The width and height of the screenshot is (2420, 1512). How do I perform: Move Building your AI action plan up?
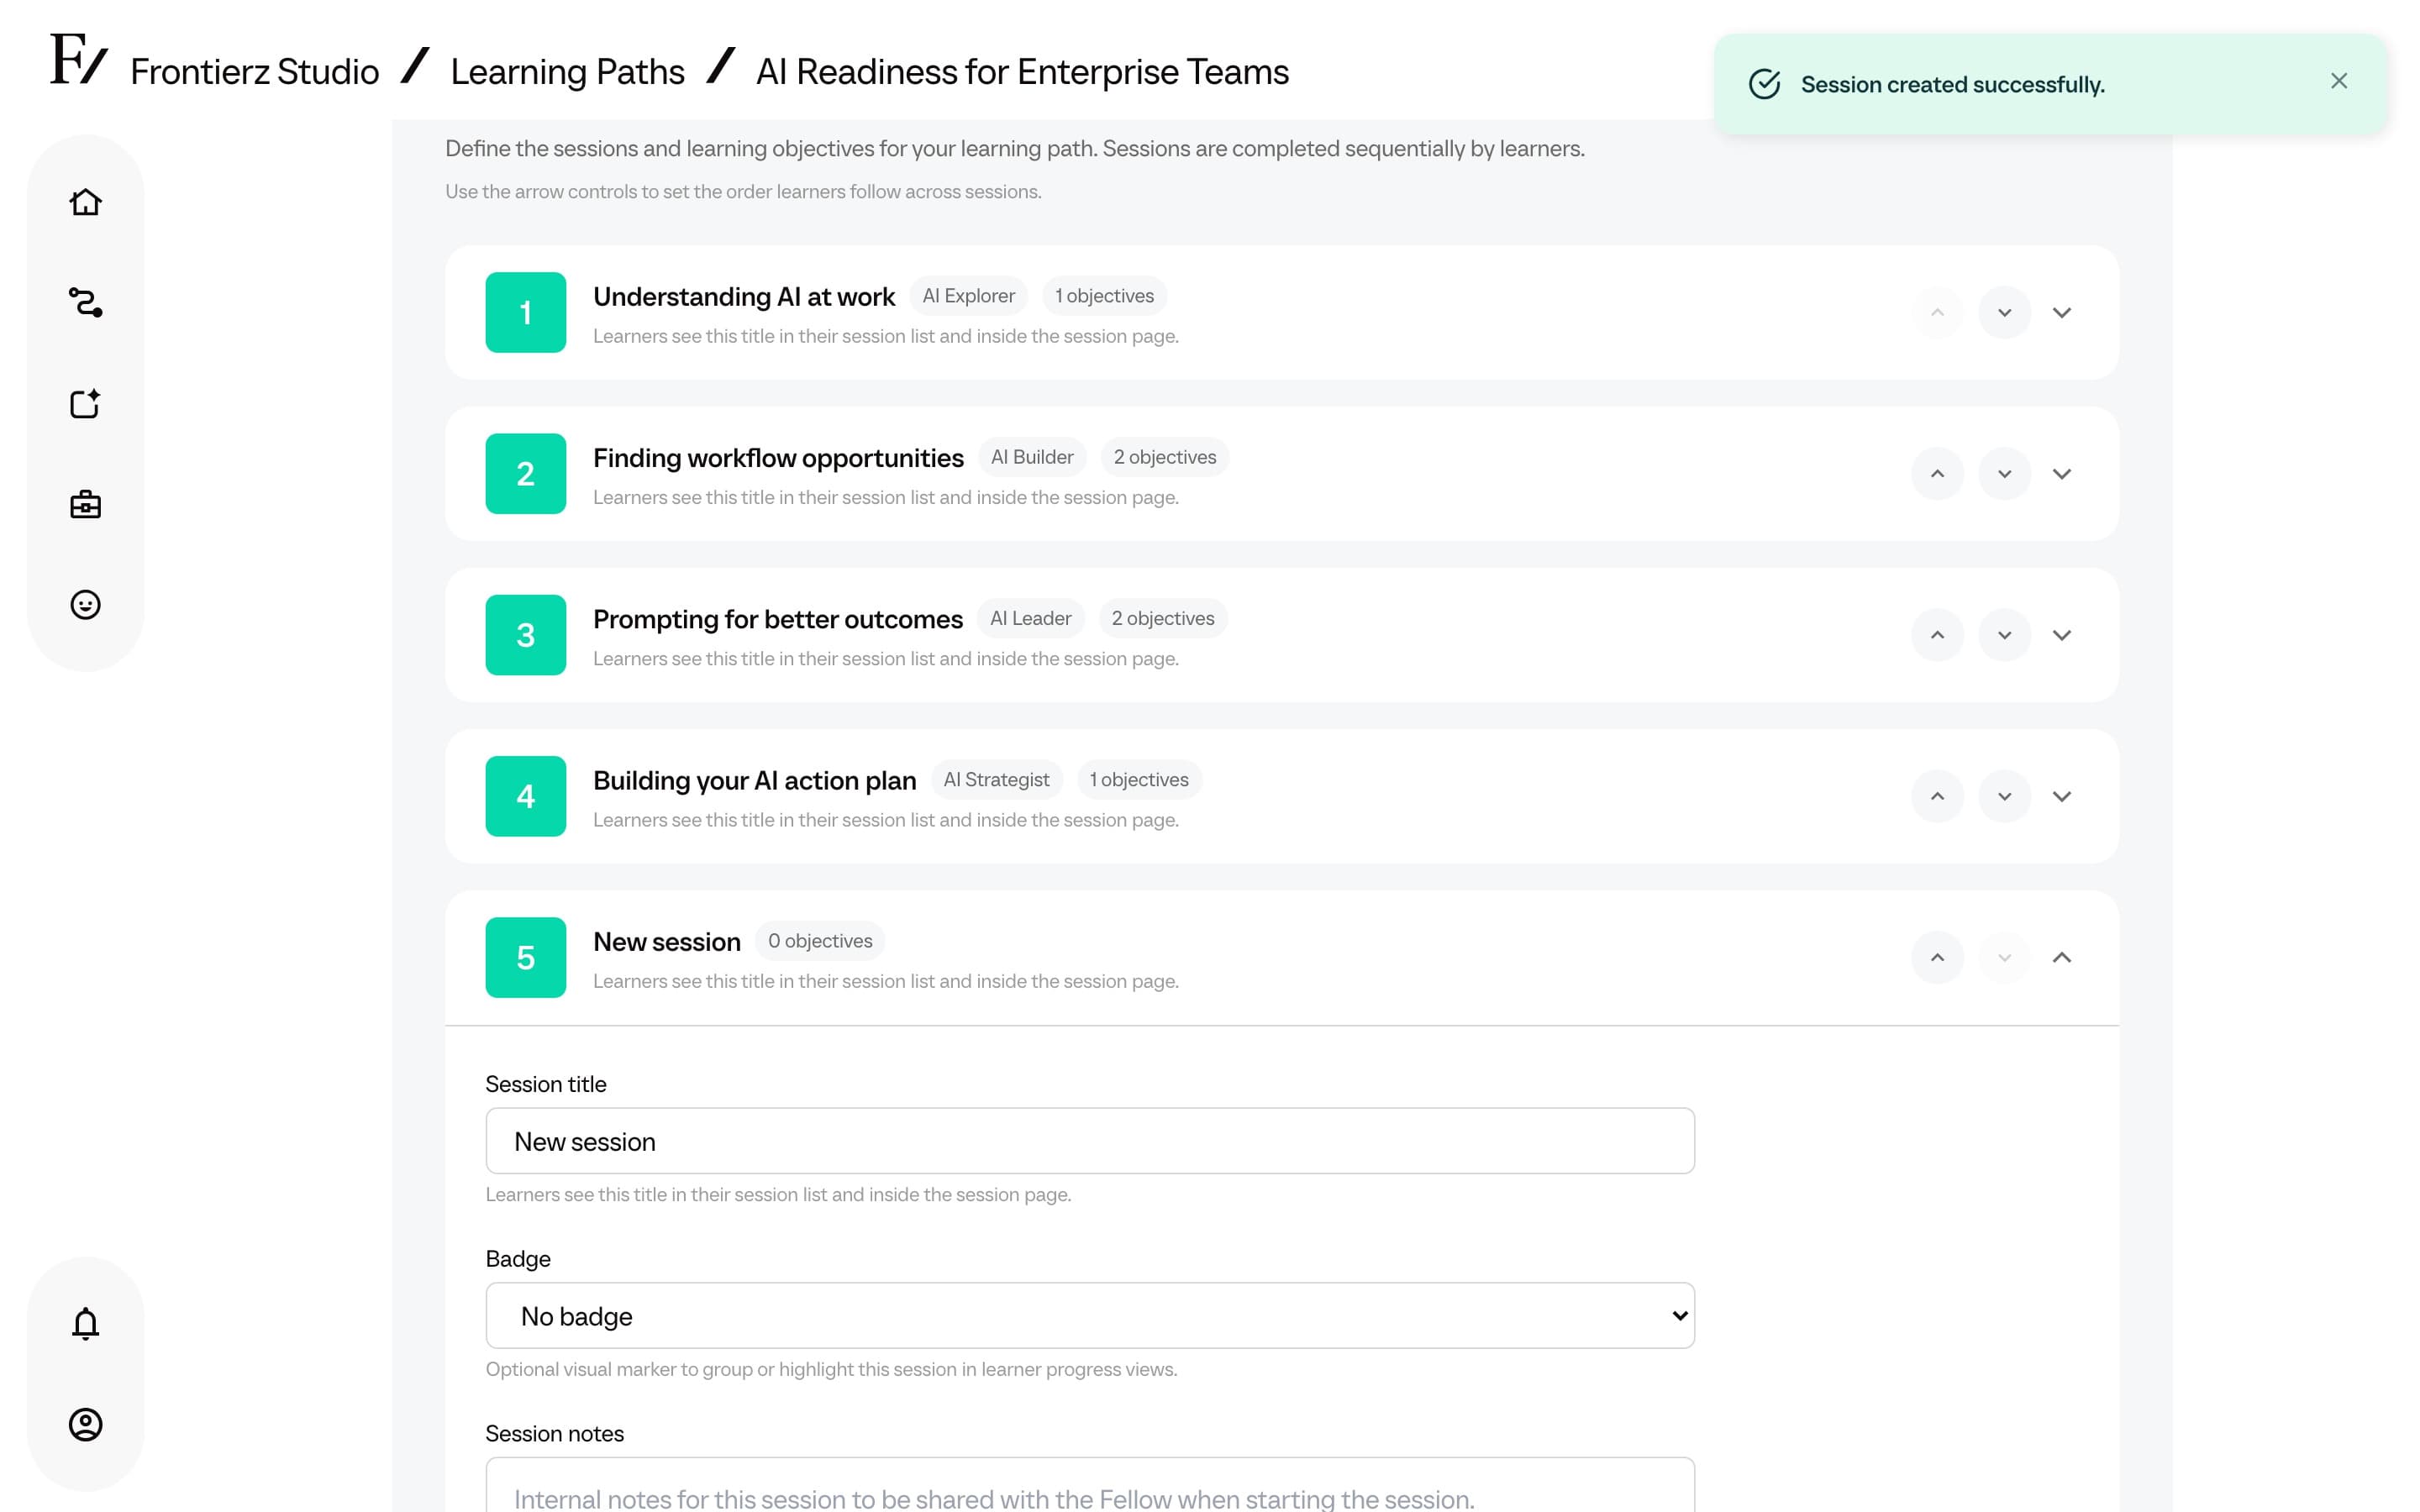[x=1937, y=796]
